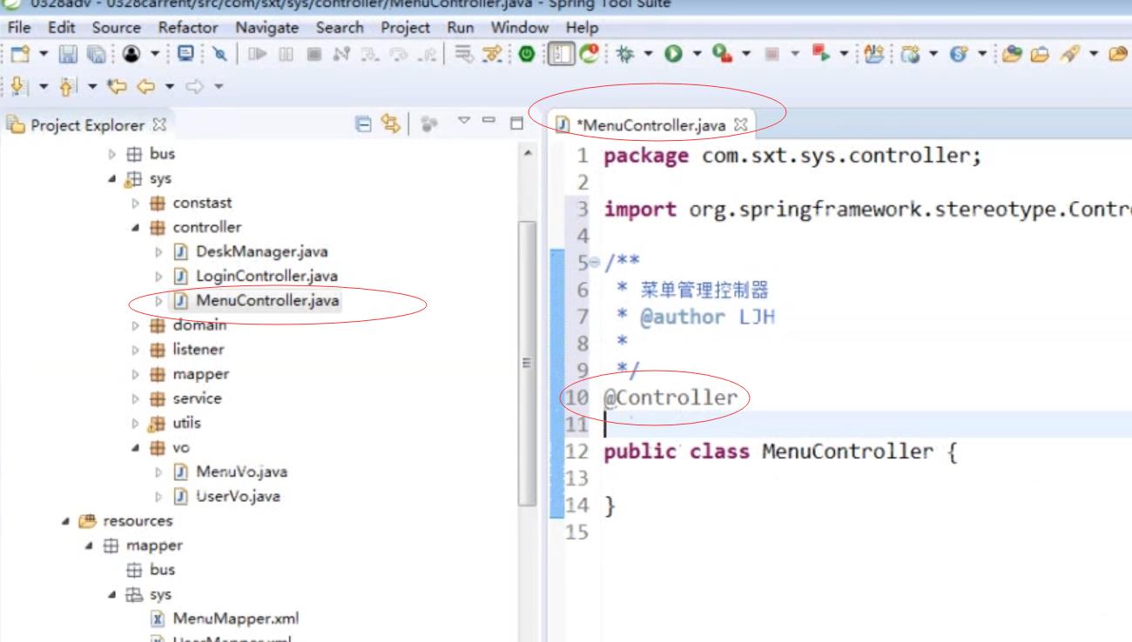Save the current file with Save icon
Image resolution: width=1132 pixels, height=642 pixels.
click(67, 54)
